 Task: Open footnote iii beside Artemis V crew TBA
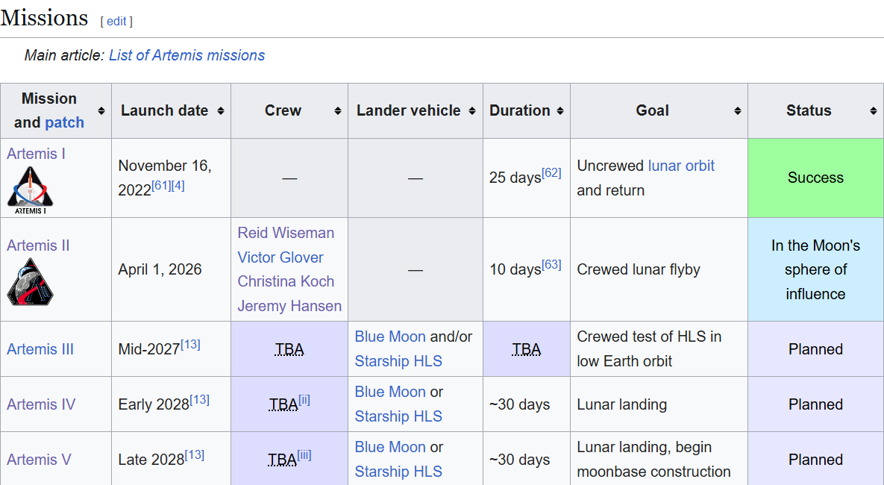[x=304, y=454]
